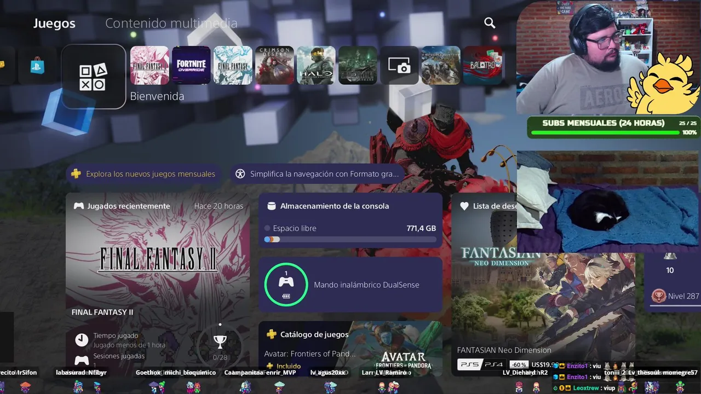Screen dimensions: 701x394
Task: Click the cat camera overlay
Action: coord(608,201)
